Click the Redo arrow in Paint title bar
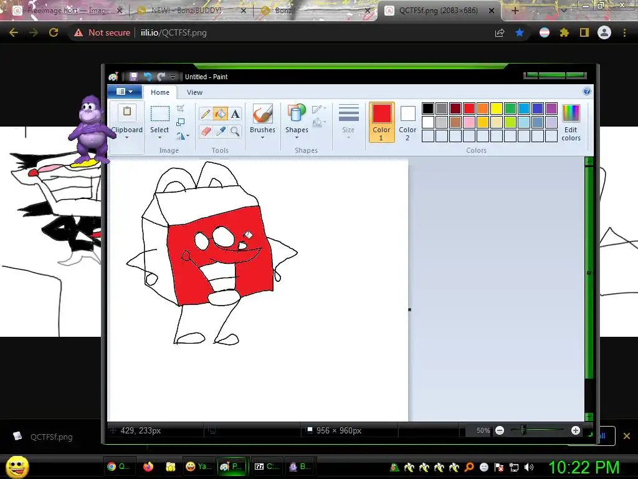 pyautogui.click(x=161, y=77)
